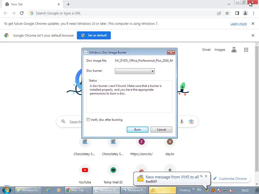Open Action Center flag tray icon

point(219,190)
